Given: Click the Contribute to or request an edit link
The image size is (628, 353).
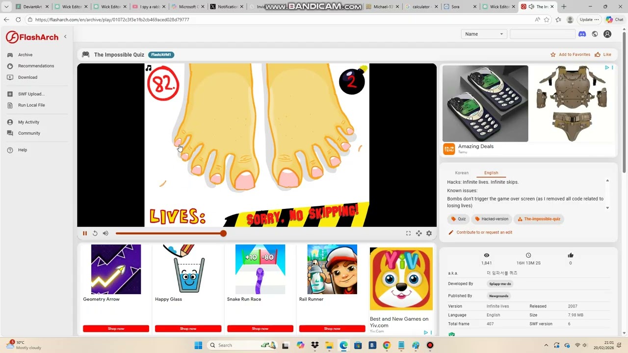Looking at the screenshot, I should (484, 232).
